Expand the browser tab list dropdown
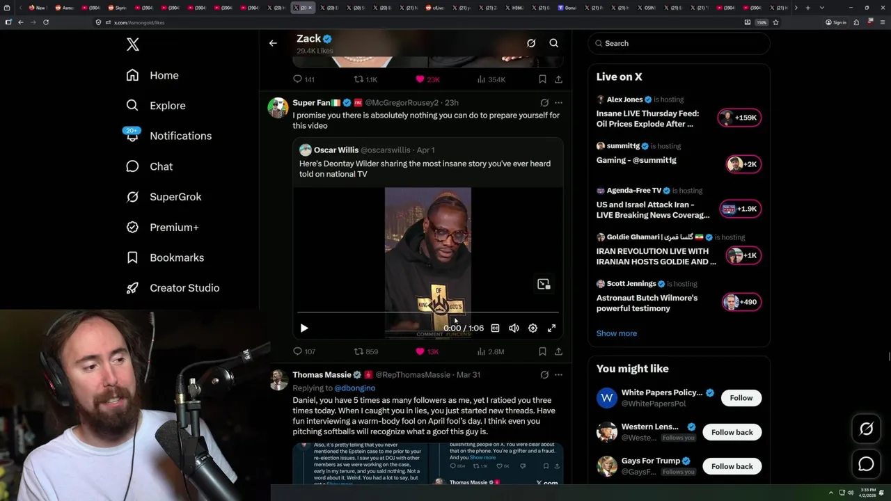The height and width of the screenshot is (501, 891). pyautogui.click(x=822, y=8)
